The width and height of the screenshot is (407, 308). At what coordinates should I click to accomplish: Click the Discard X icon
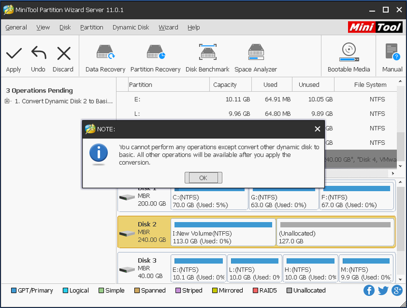[64, 53]
